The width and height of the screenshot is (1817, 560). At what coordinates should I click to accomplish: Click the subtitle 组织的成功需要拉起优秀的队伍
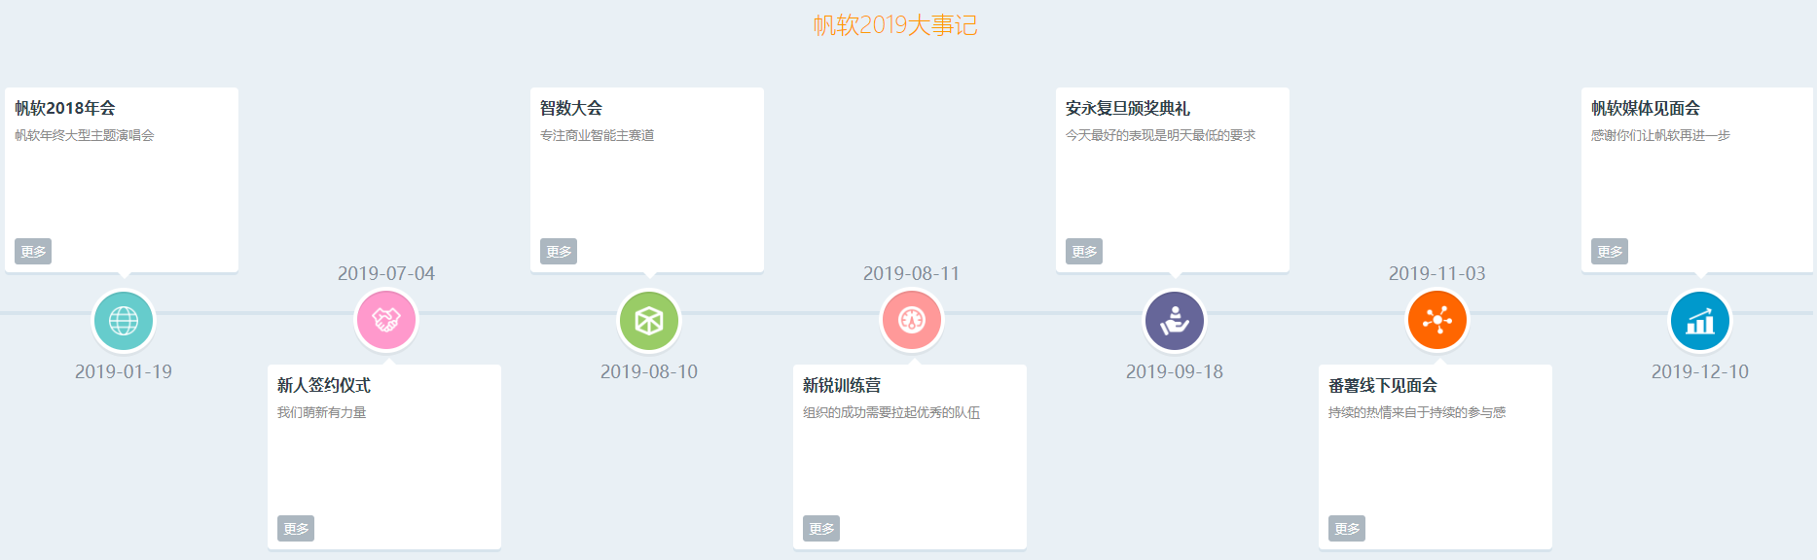pos(891,412)
